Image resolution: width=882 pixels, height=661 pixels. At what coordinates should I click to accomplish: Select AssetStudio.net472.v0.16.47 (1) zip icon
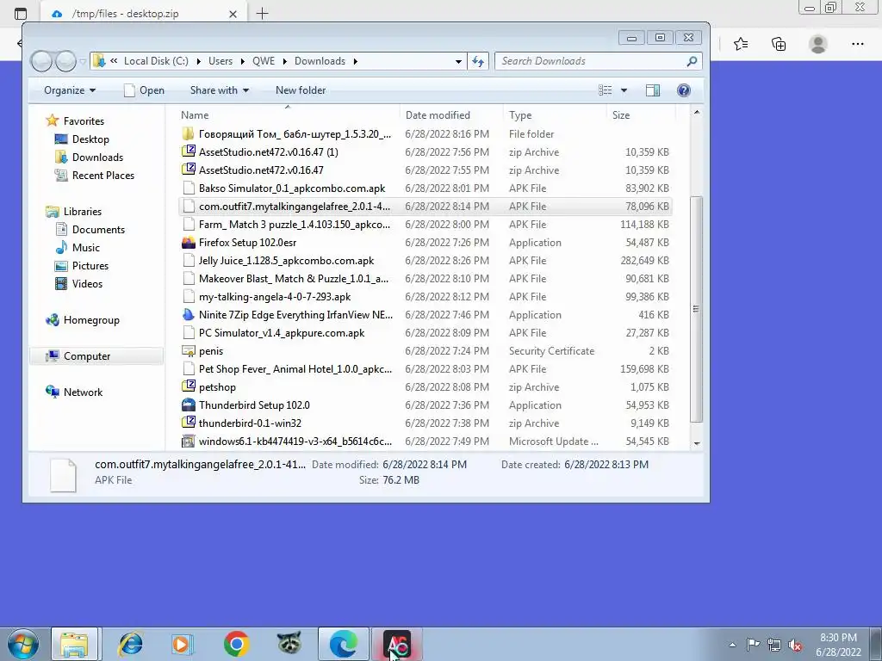click(x=189, y=151)
